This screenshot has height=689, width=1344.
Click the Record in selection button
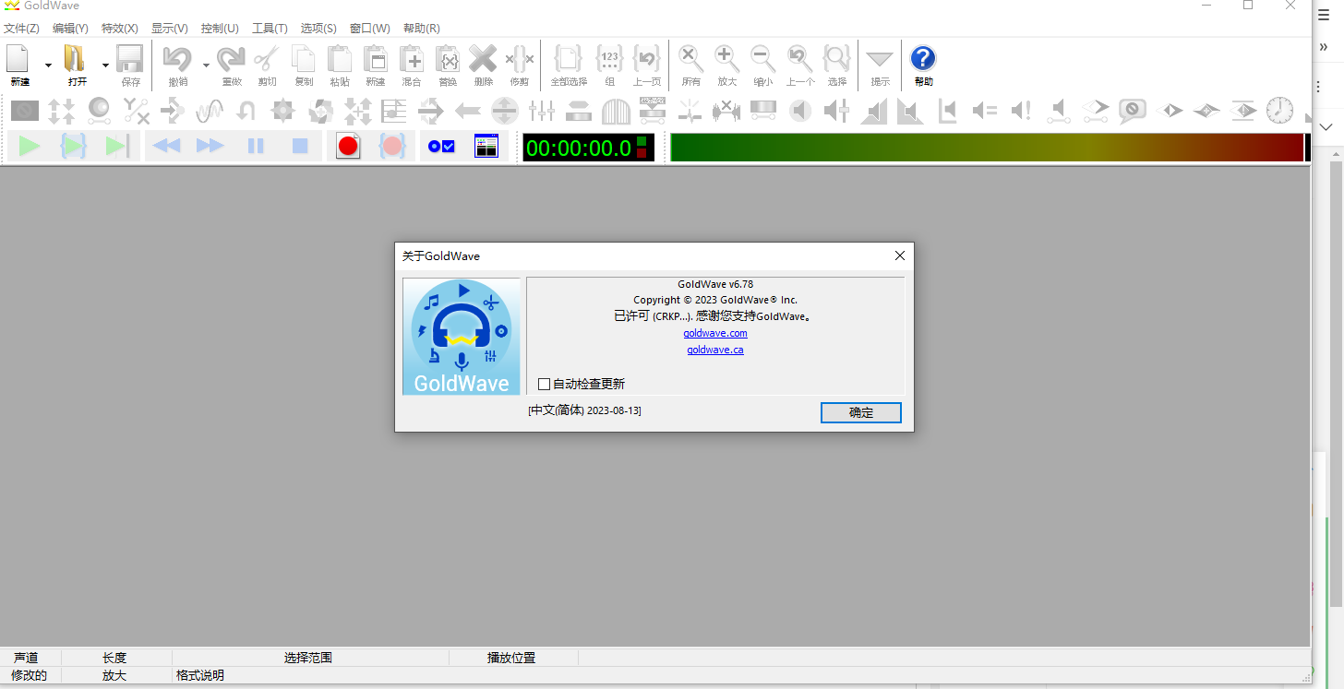(x=392, y=146)
